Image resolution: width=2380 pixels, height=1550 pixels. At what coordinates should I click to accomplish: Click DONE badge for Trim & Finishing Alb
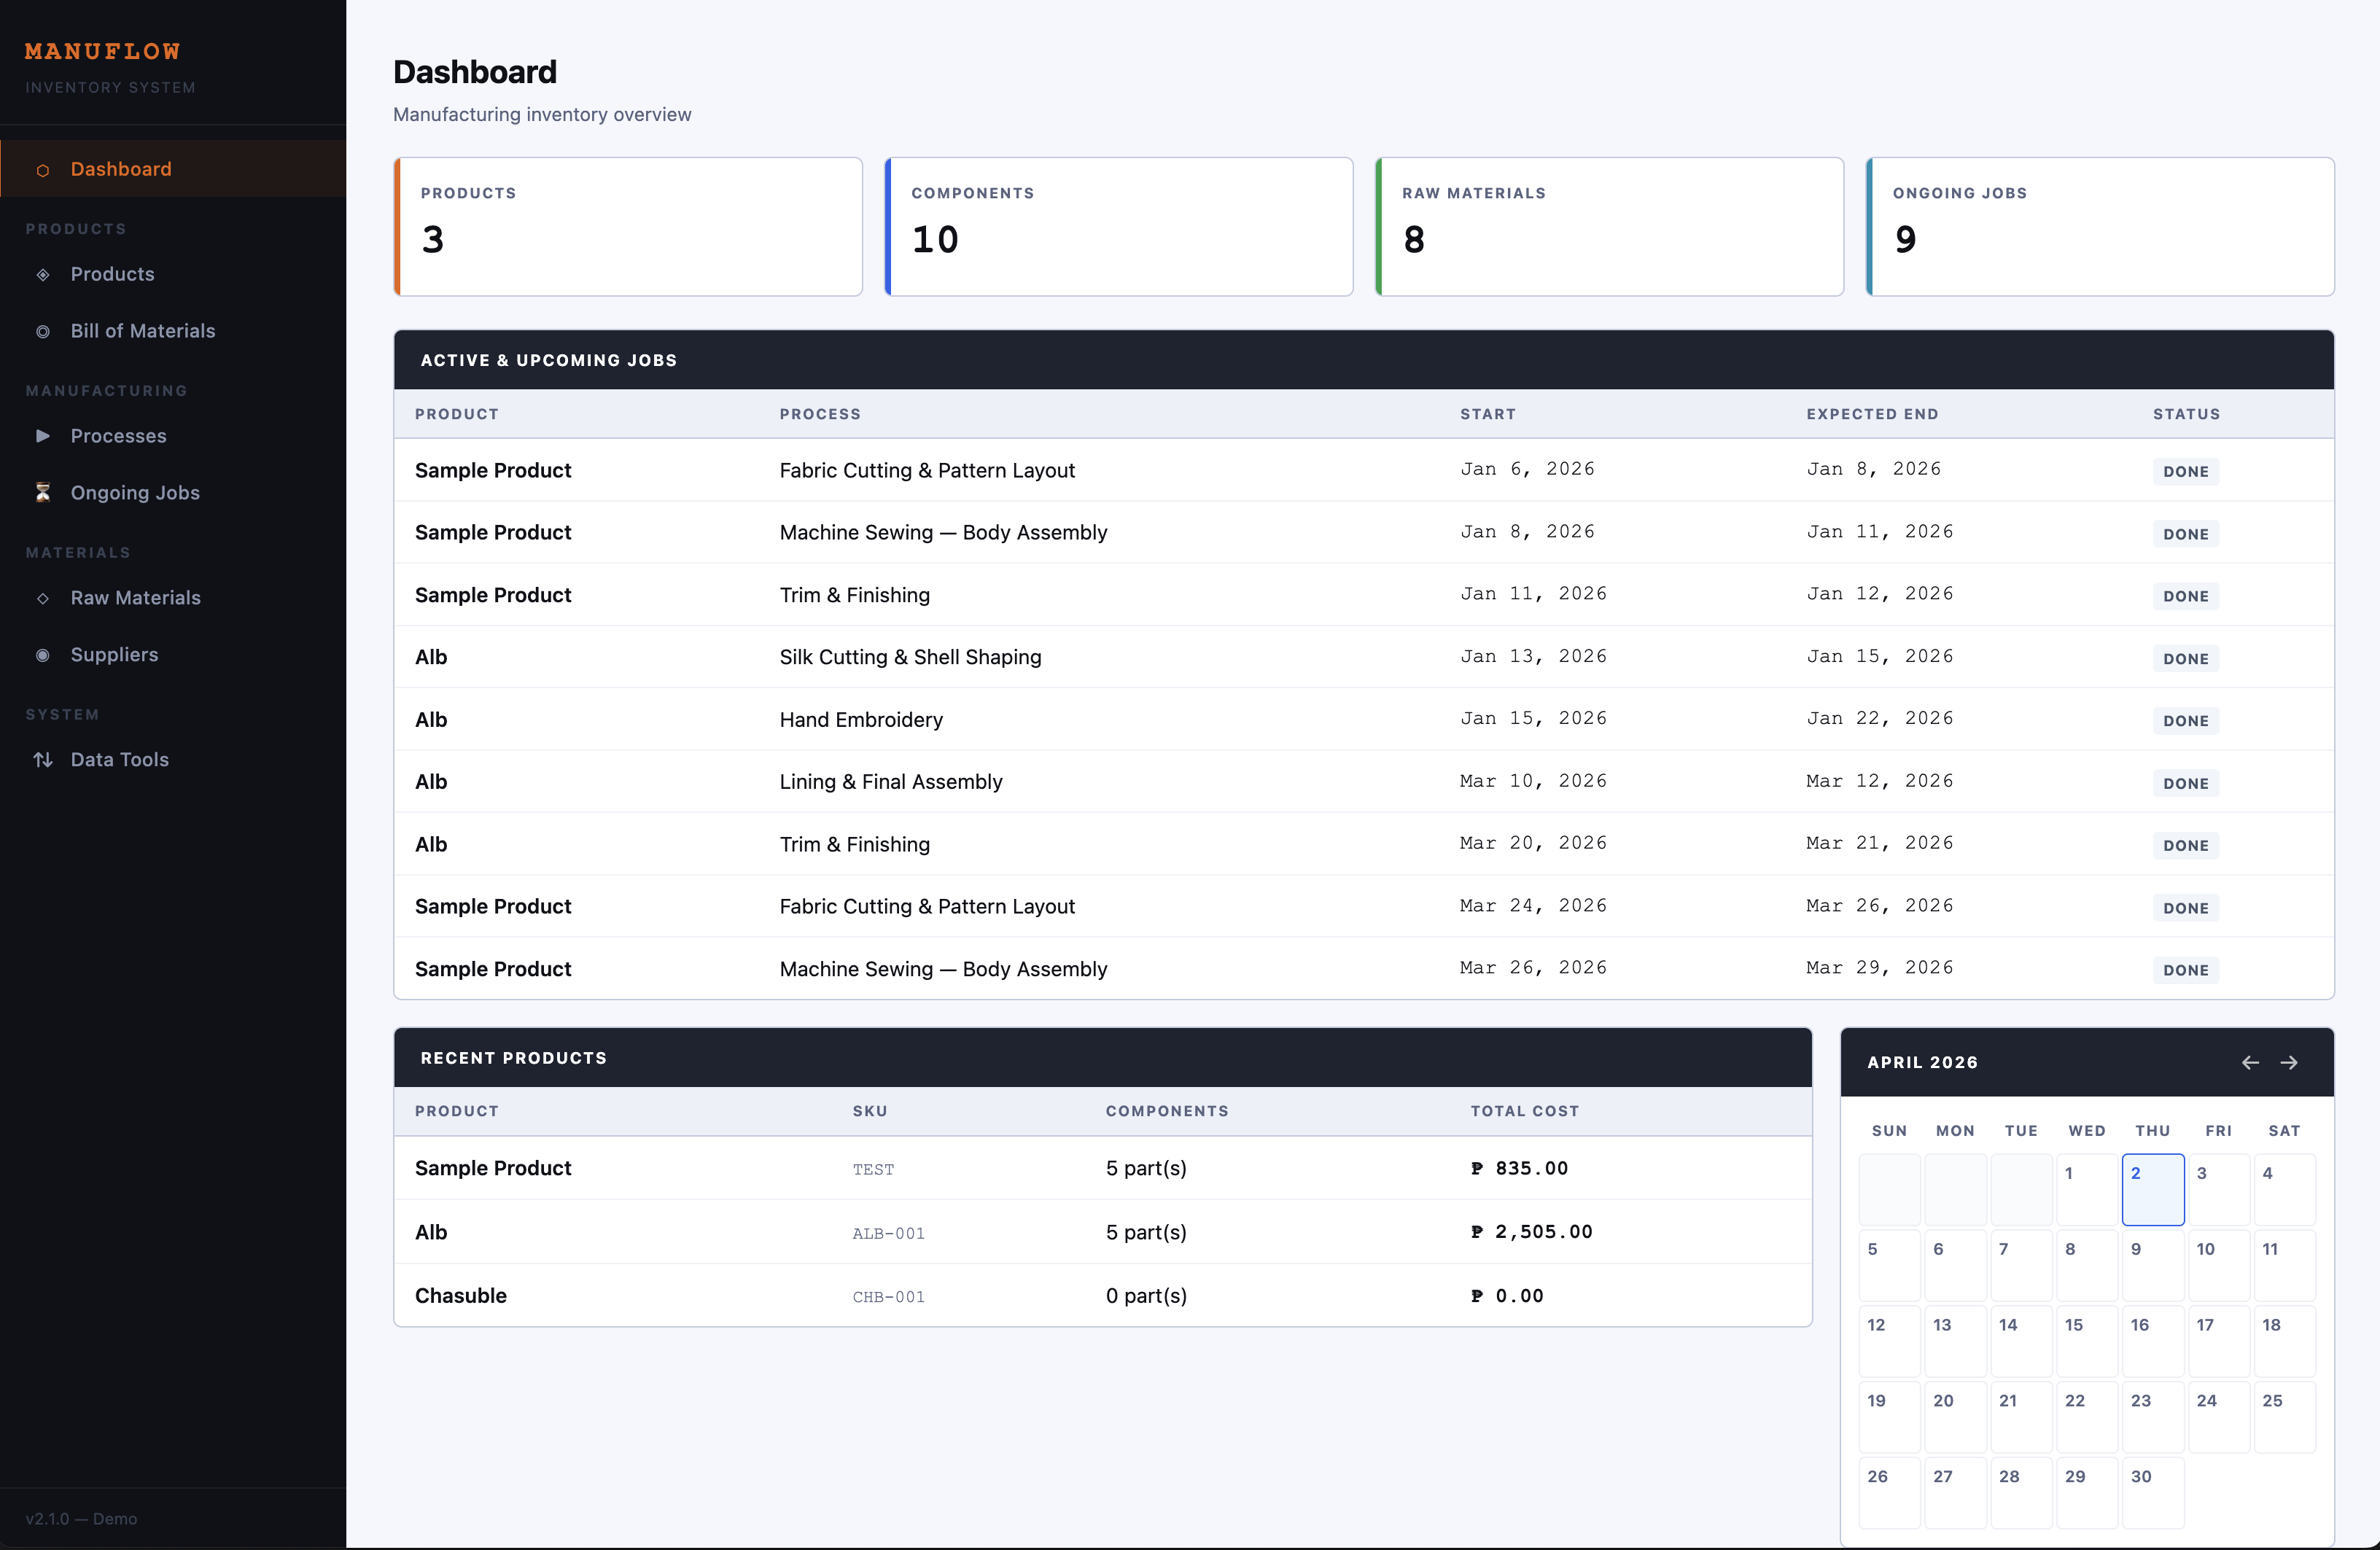[2185, 845]
